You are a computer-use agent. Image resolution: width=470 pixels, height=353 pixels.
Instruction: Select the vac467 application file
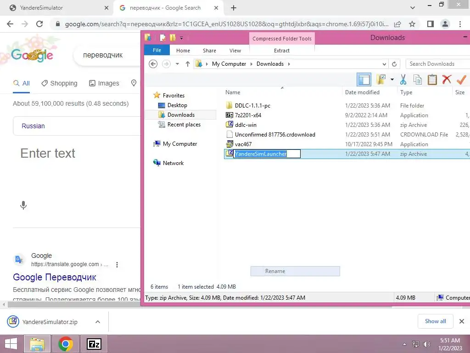pos(243,144)
